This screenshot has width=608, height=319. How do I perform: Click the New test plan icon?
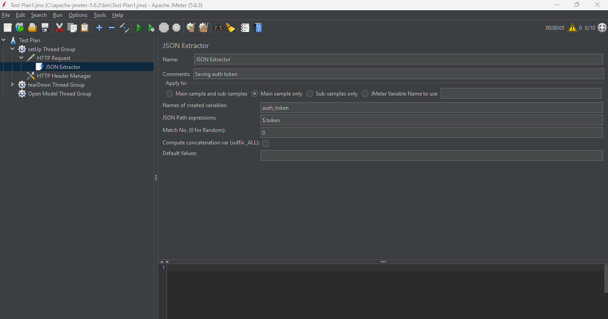(x=8, y=28)
